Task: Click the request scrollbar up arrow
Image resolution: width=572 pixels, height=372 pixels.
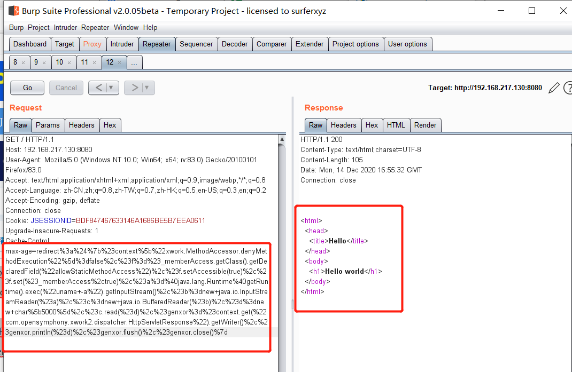Action: point(282,139)
